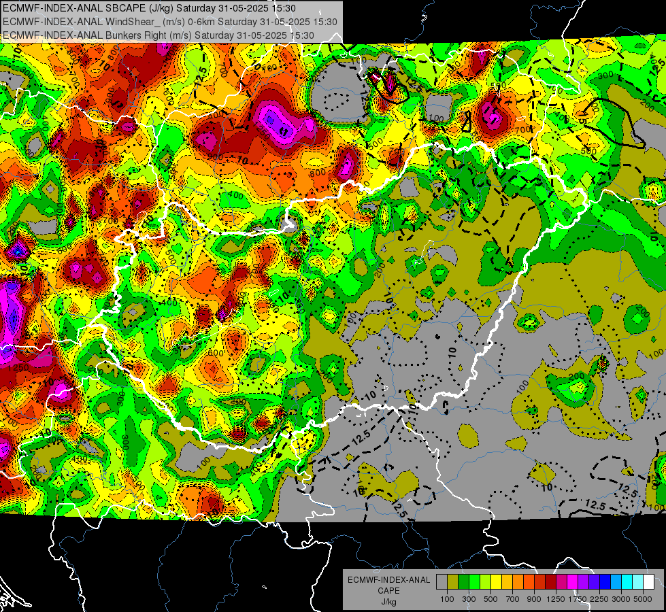Click the legend label 5000
The width and height of the screenshot is (666, 612).
tap(643, 599)
